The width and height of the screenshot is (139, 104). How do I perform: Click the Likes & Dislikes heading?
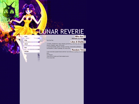[x=78, y=42]
